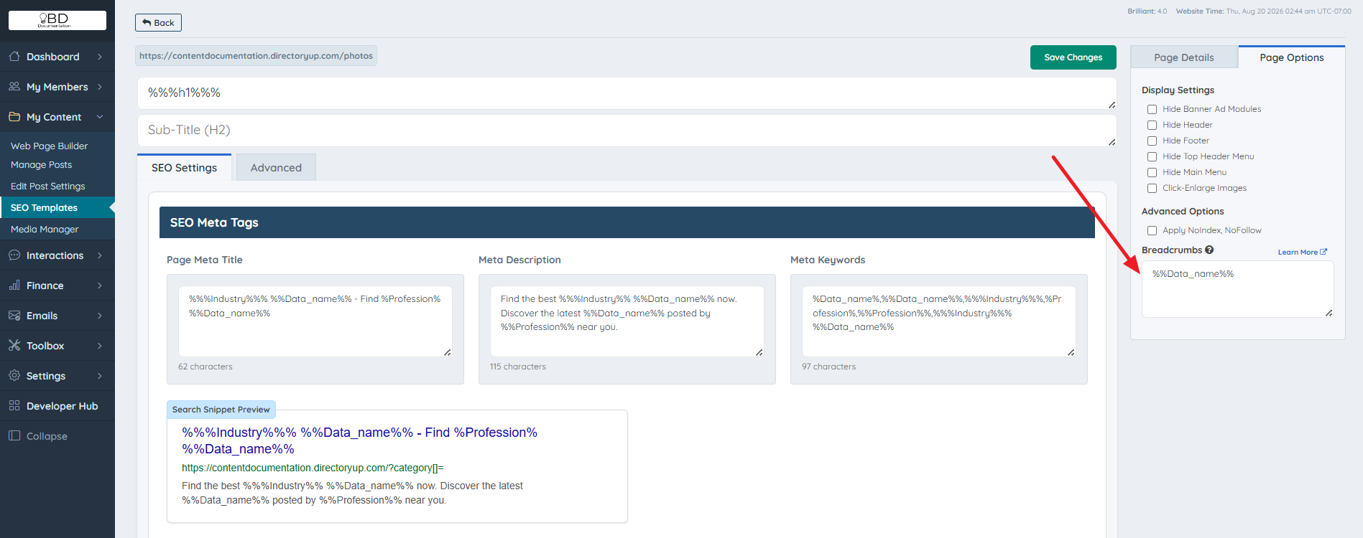
Task: Click the snippet preview URL text
Action: pyautogui.click(x=313, y=468)
